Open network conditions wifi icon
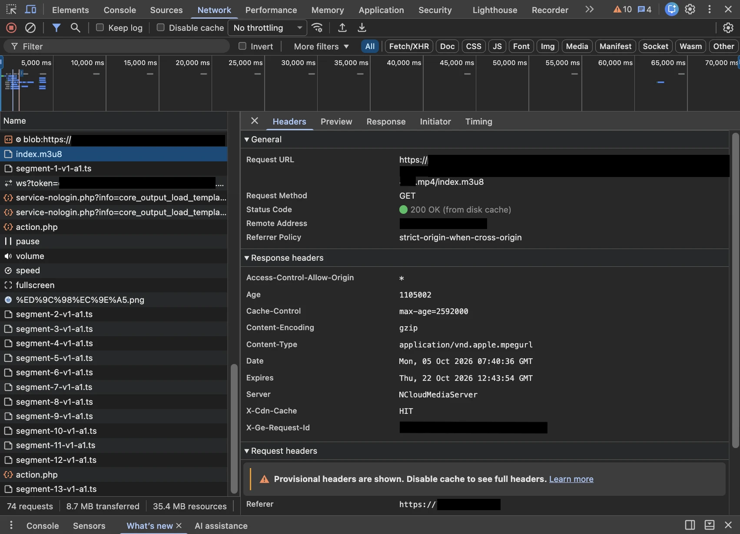The image size is (740, 534). click(318, 28)
